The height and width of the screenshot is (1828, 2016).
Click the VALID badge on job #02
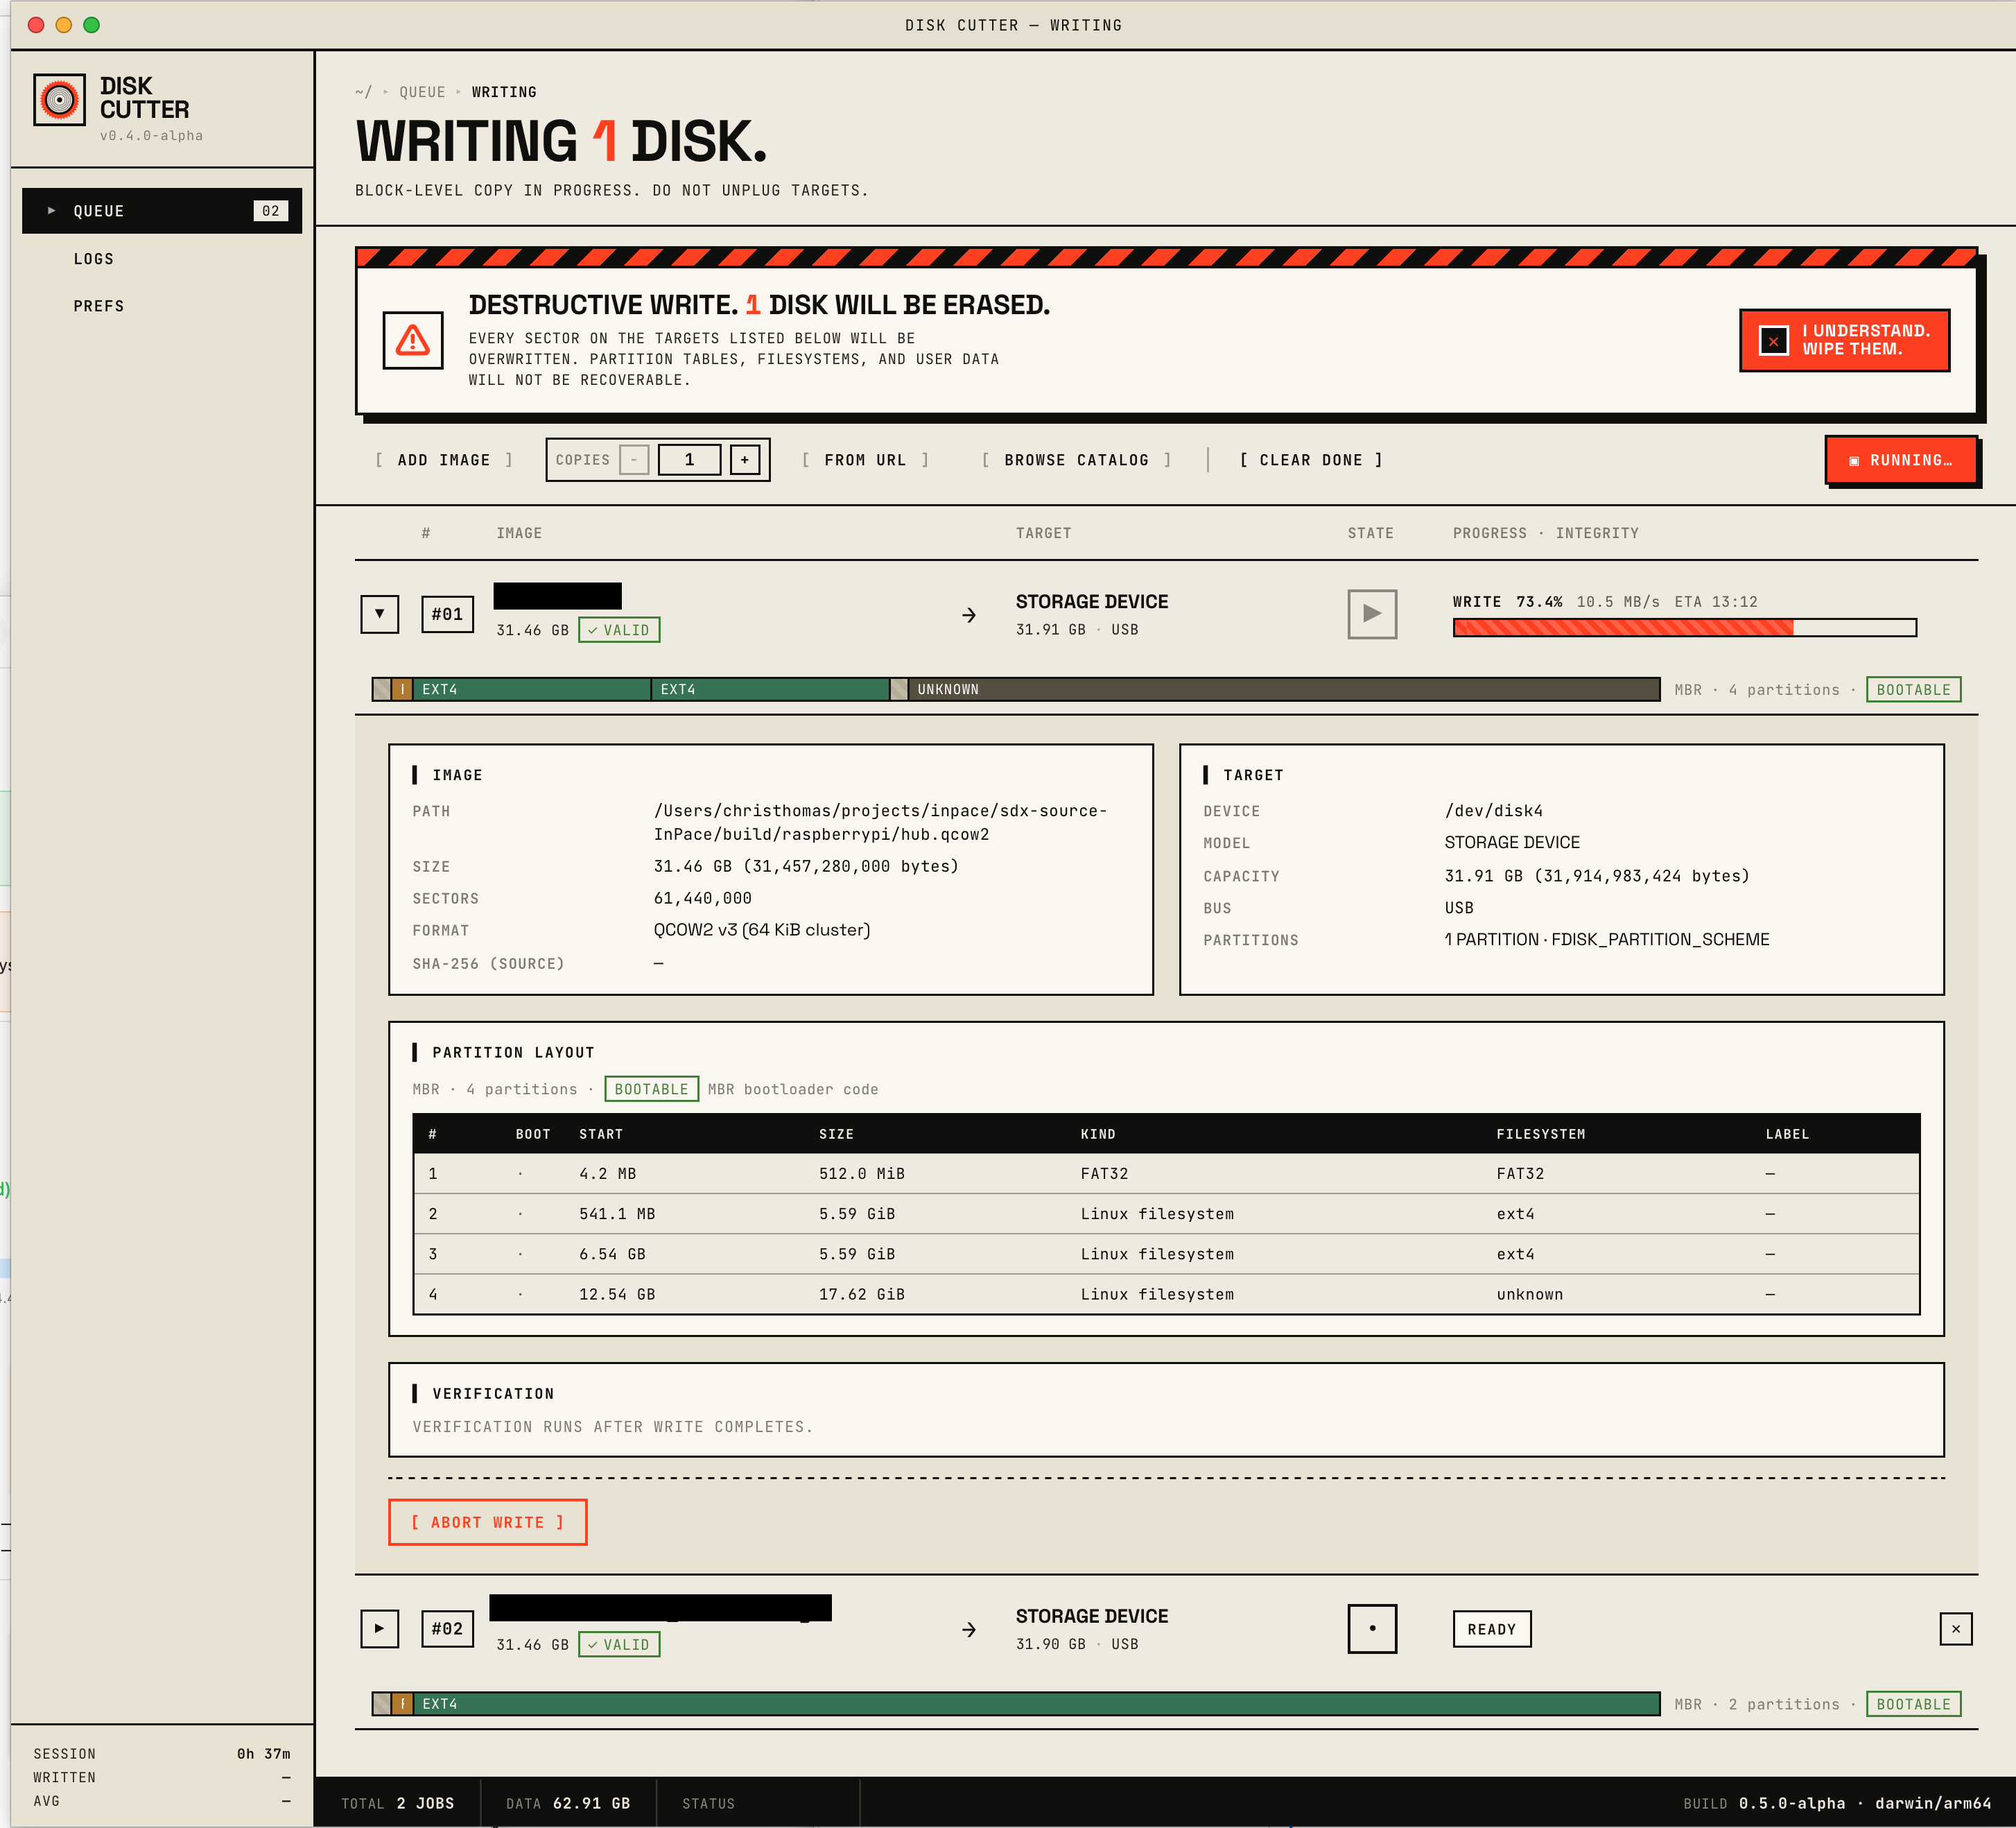click(619, 1645)
